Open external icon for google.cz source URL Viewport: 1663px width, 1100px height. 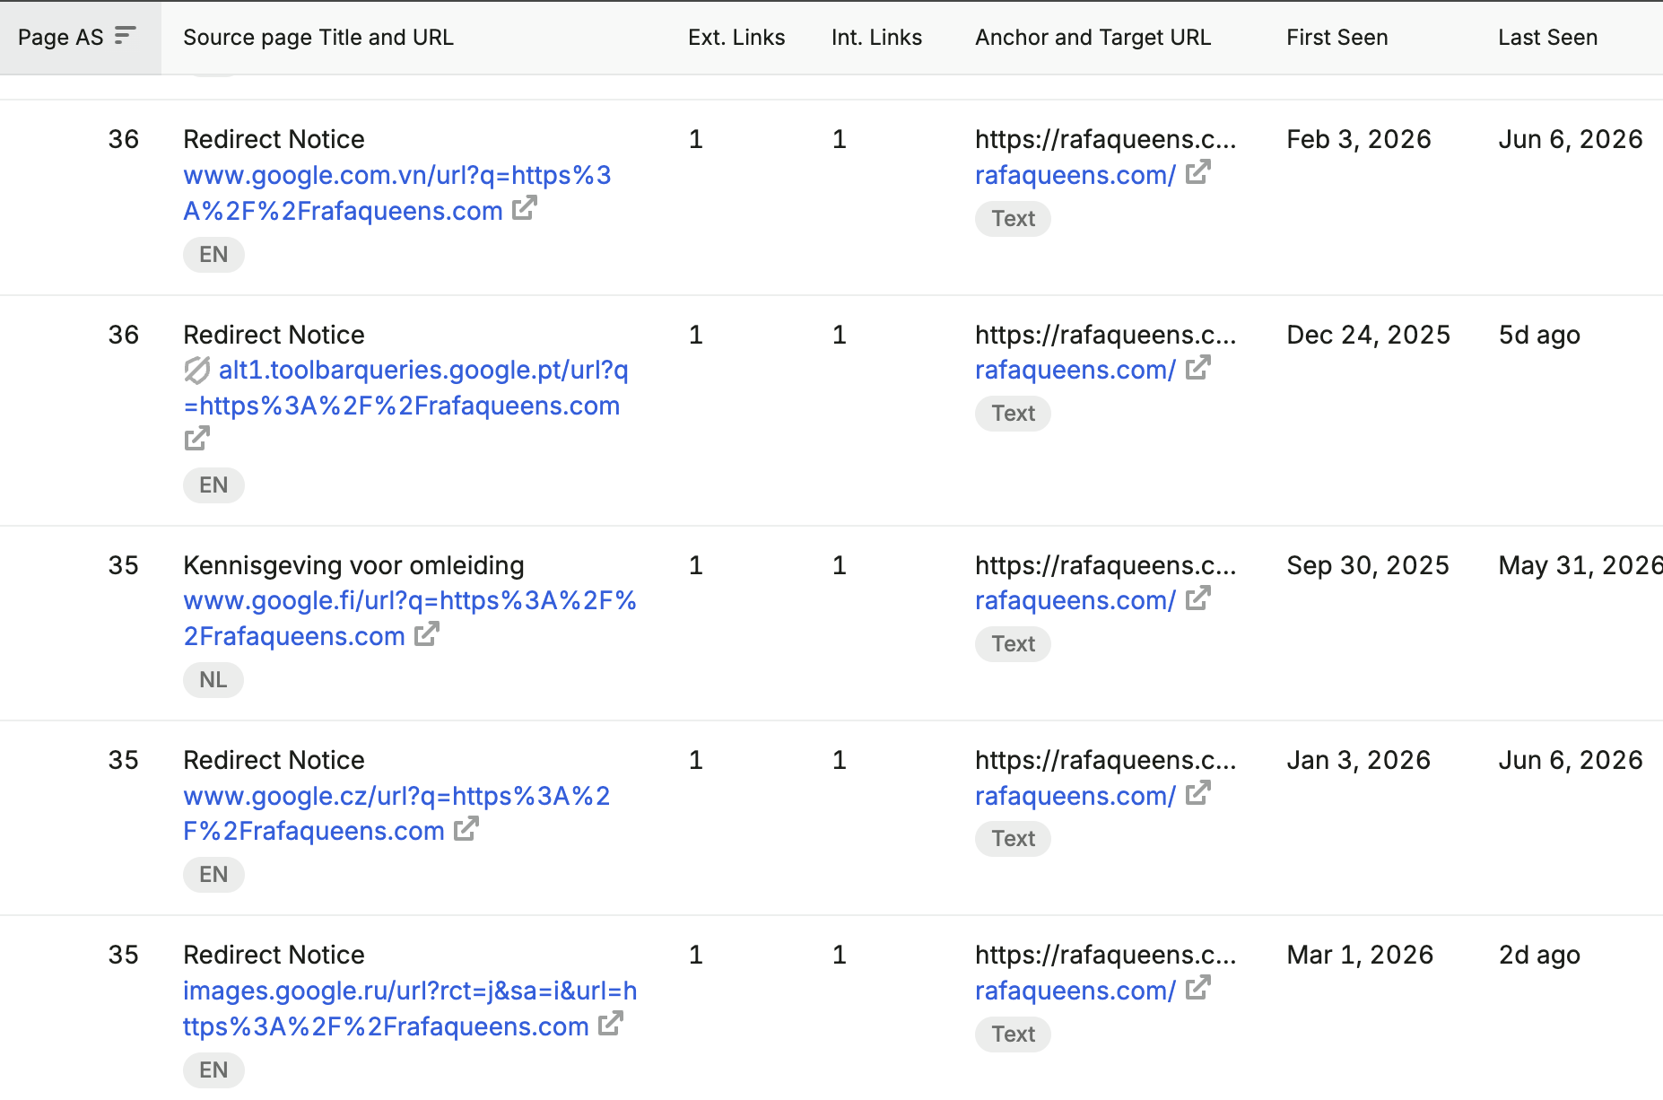pyautogui.click(x=466, y=828)
